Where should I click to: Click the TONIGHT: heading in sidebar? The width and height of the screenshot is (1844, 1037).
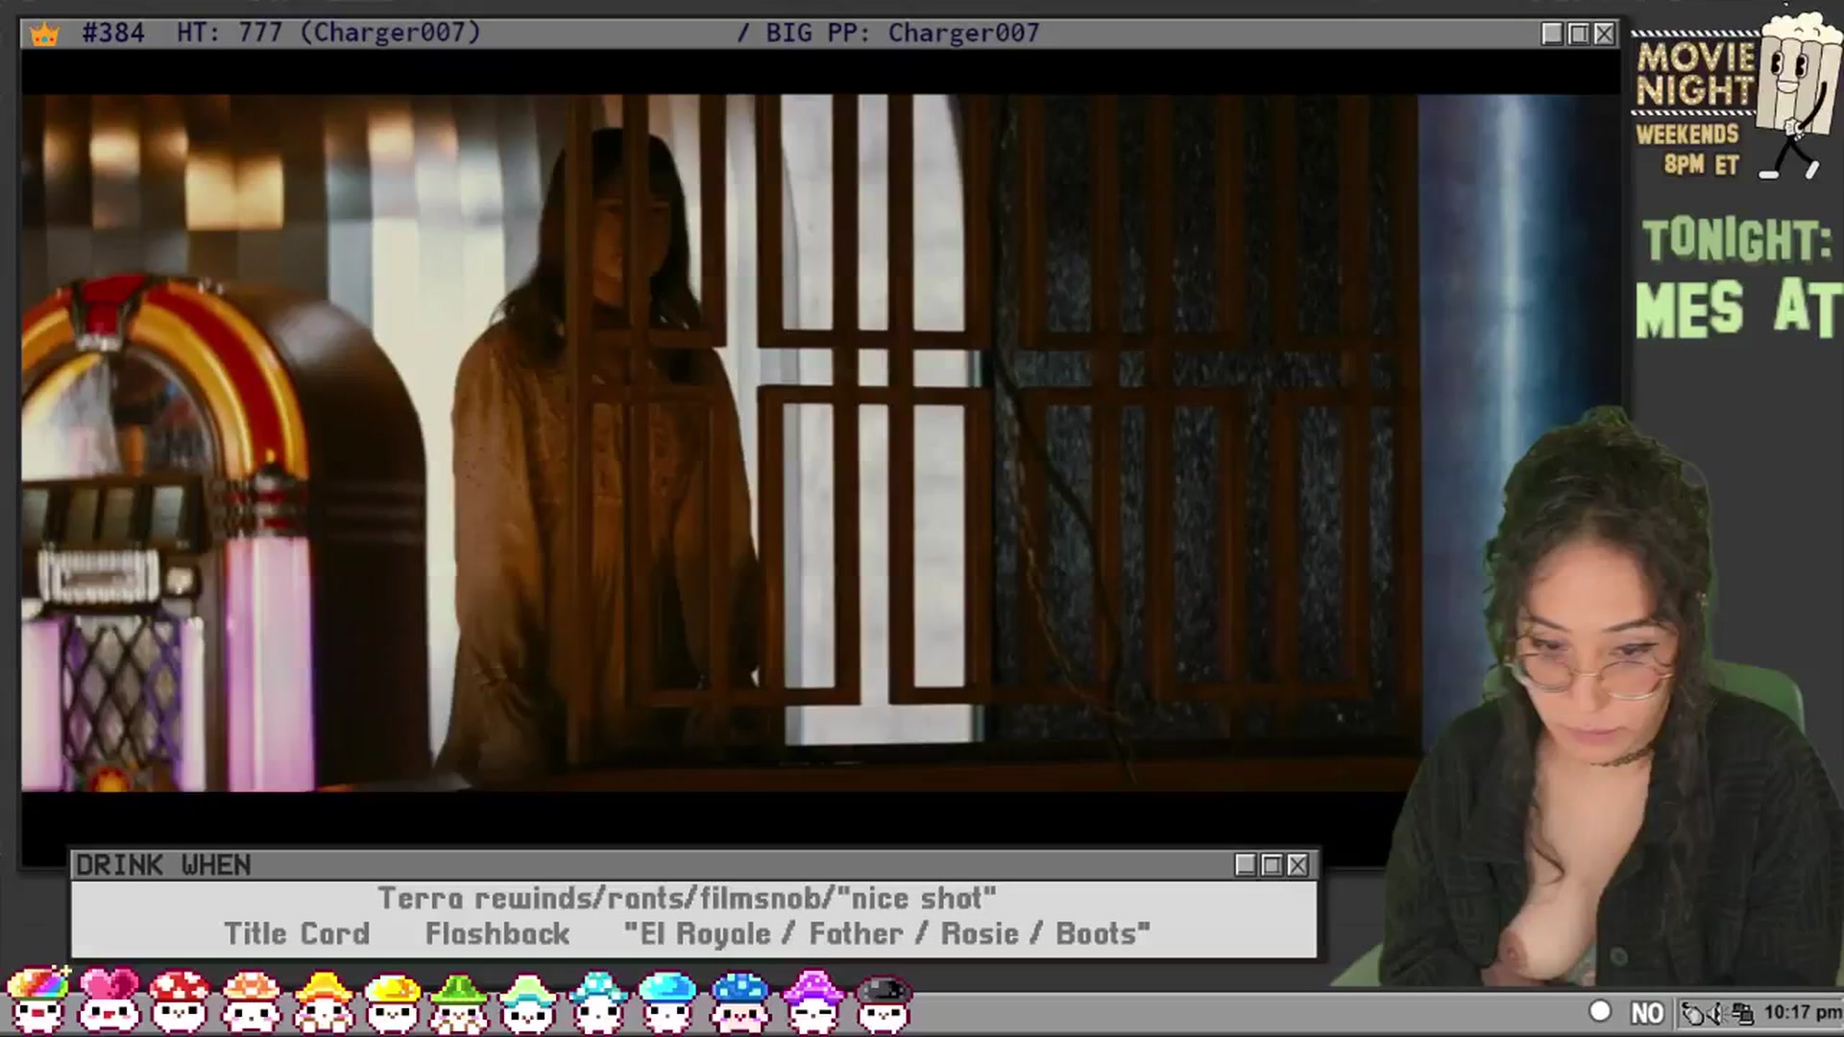(1736, 240)
